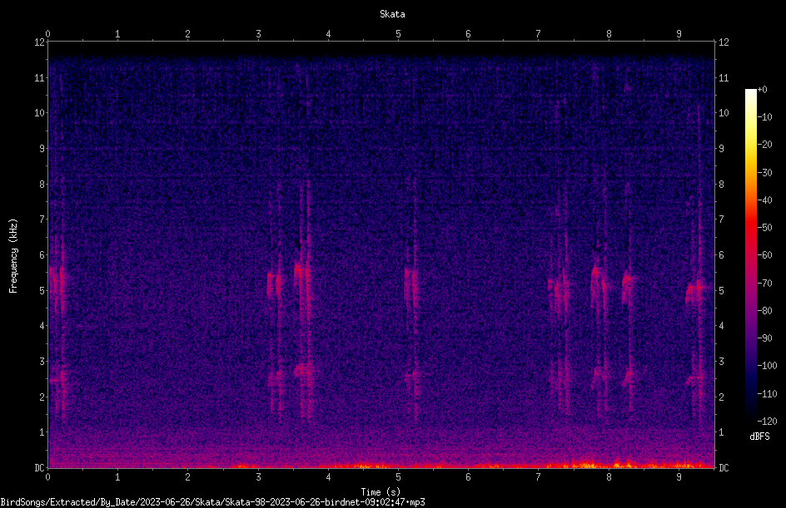Click the "4" tick on the upper time axis
Image resolution: width=786 pixels, height=508 pixels.
pyautogui.click(x=328, y=34)
